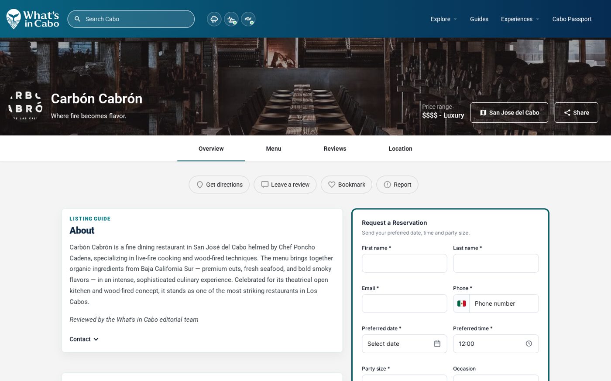Switch to the Reviews tab
611x381 pixels.
335,148
